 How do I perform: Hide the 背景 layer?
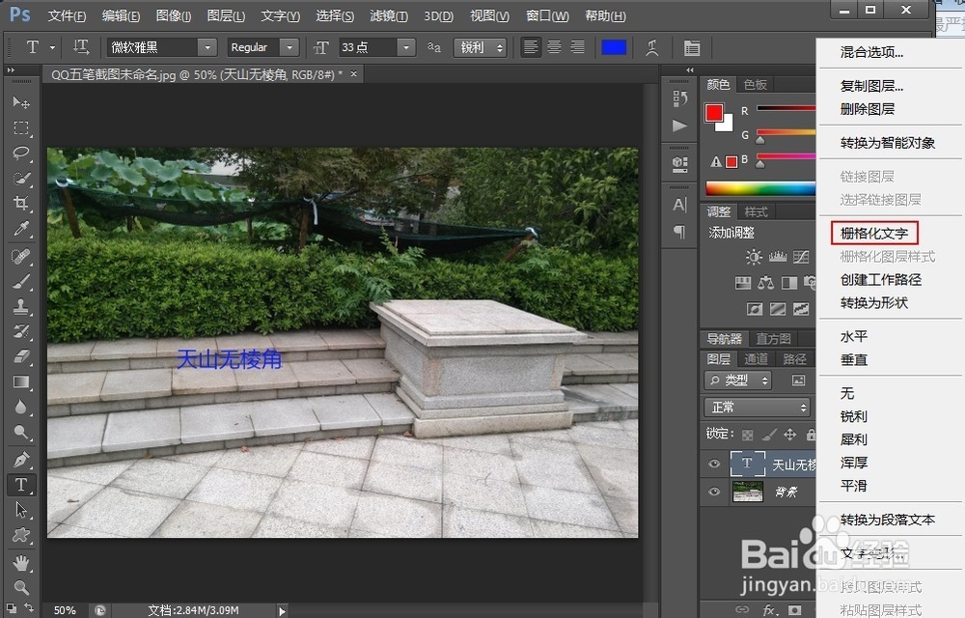tap(714, 492)
